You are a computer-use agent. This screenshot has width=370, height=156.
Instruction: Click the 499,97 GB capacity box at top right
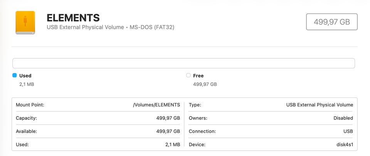point(332,22)
